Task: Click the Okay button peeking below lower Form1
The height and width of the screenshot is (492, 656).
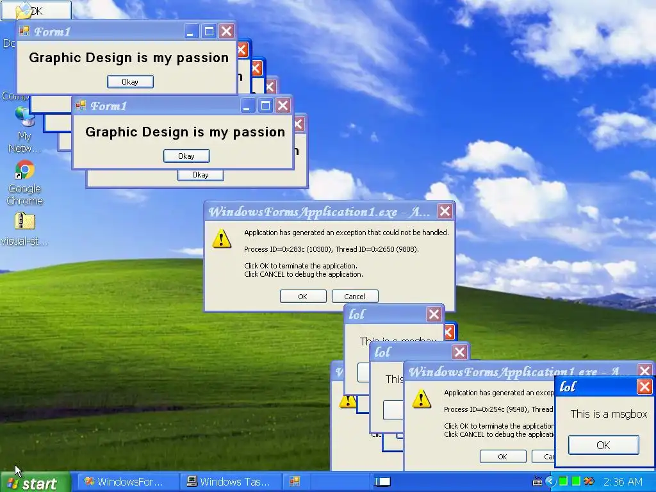Action: click(x=201, y=176)
